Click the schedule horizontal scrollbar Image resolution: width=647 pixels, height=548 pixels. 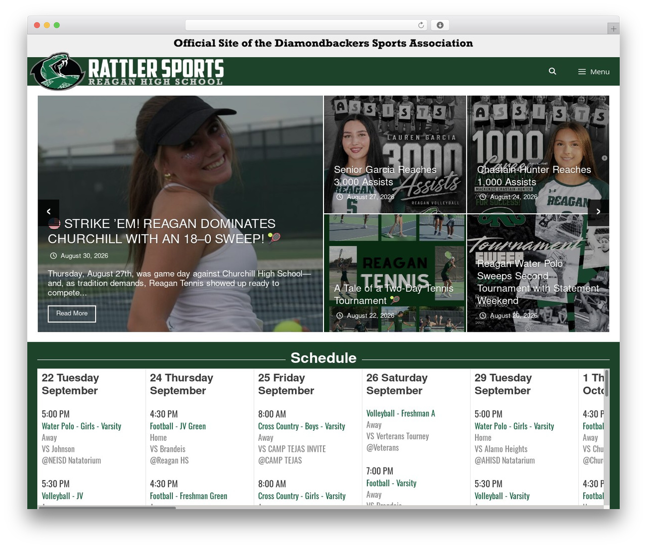pyautogui.click(x=107, y=507)
